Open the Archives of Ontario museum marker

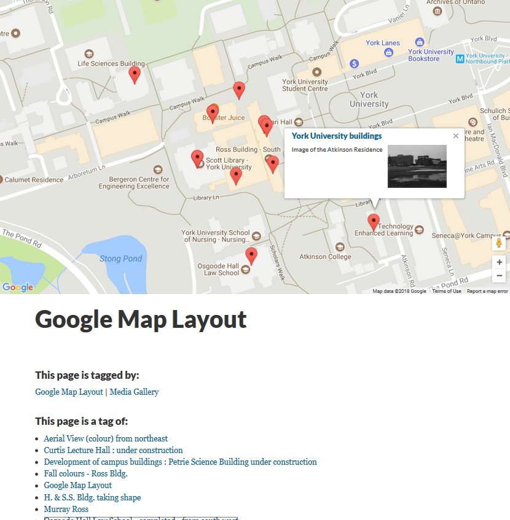pyautogui.click(x=437, y=12)
